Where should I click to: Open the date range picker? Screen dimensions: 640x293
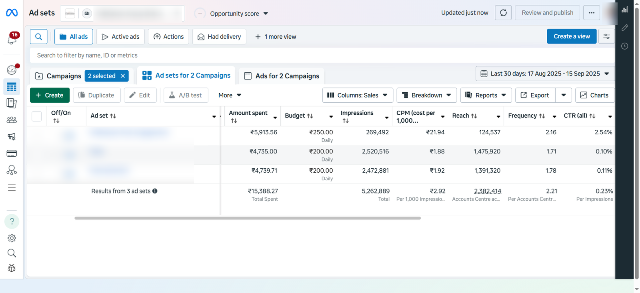[x=545, y=74]
